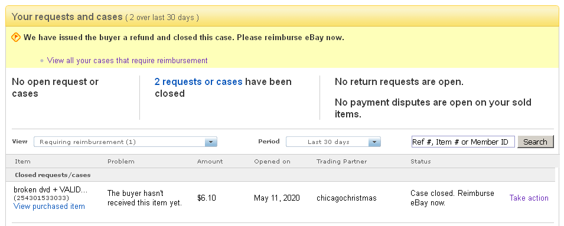Sort by Item column header
Screen dimensions: 564x226
[x=22, y=161]
